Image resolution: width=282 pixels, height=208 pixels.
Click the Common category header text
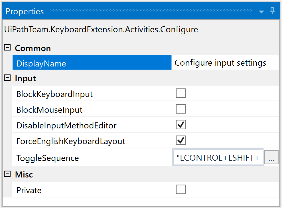click(33, 48)
